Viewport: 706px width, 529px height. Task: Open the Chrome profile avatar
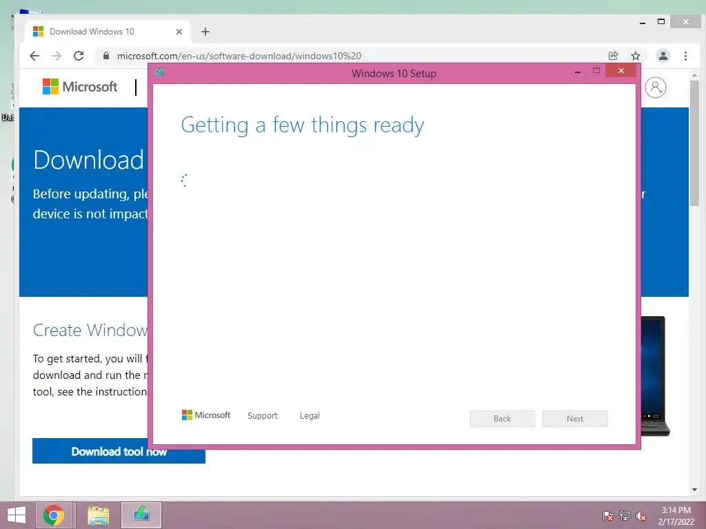663,56
